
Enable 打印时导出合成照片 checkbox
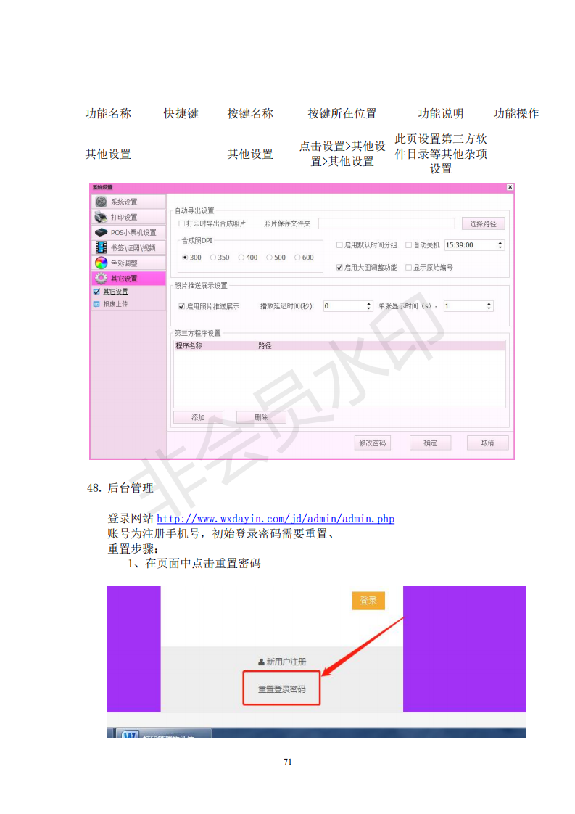tap(181, 223)
